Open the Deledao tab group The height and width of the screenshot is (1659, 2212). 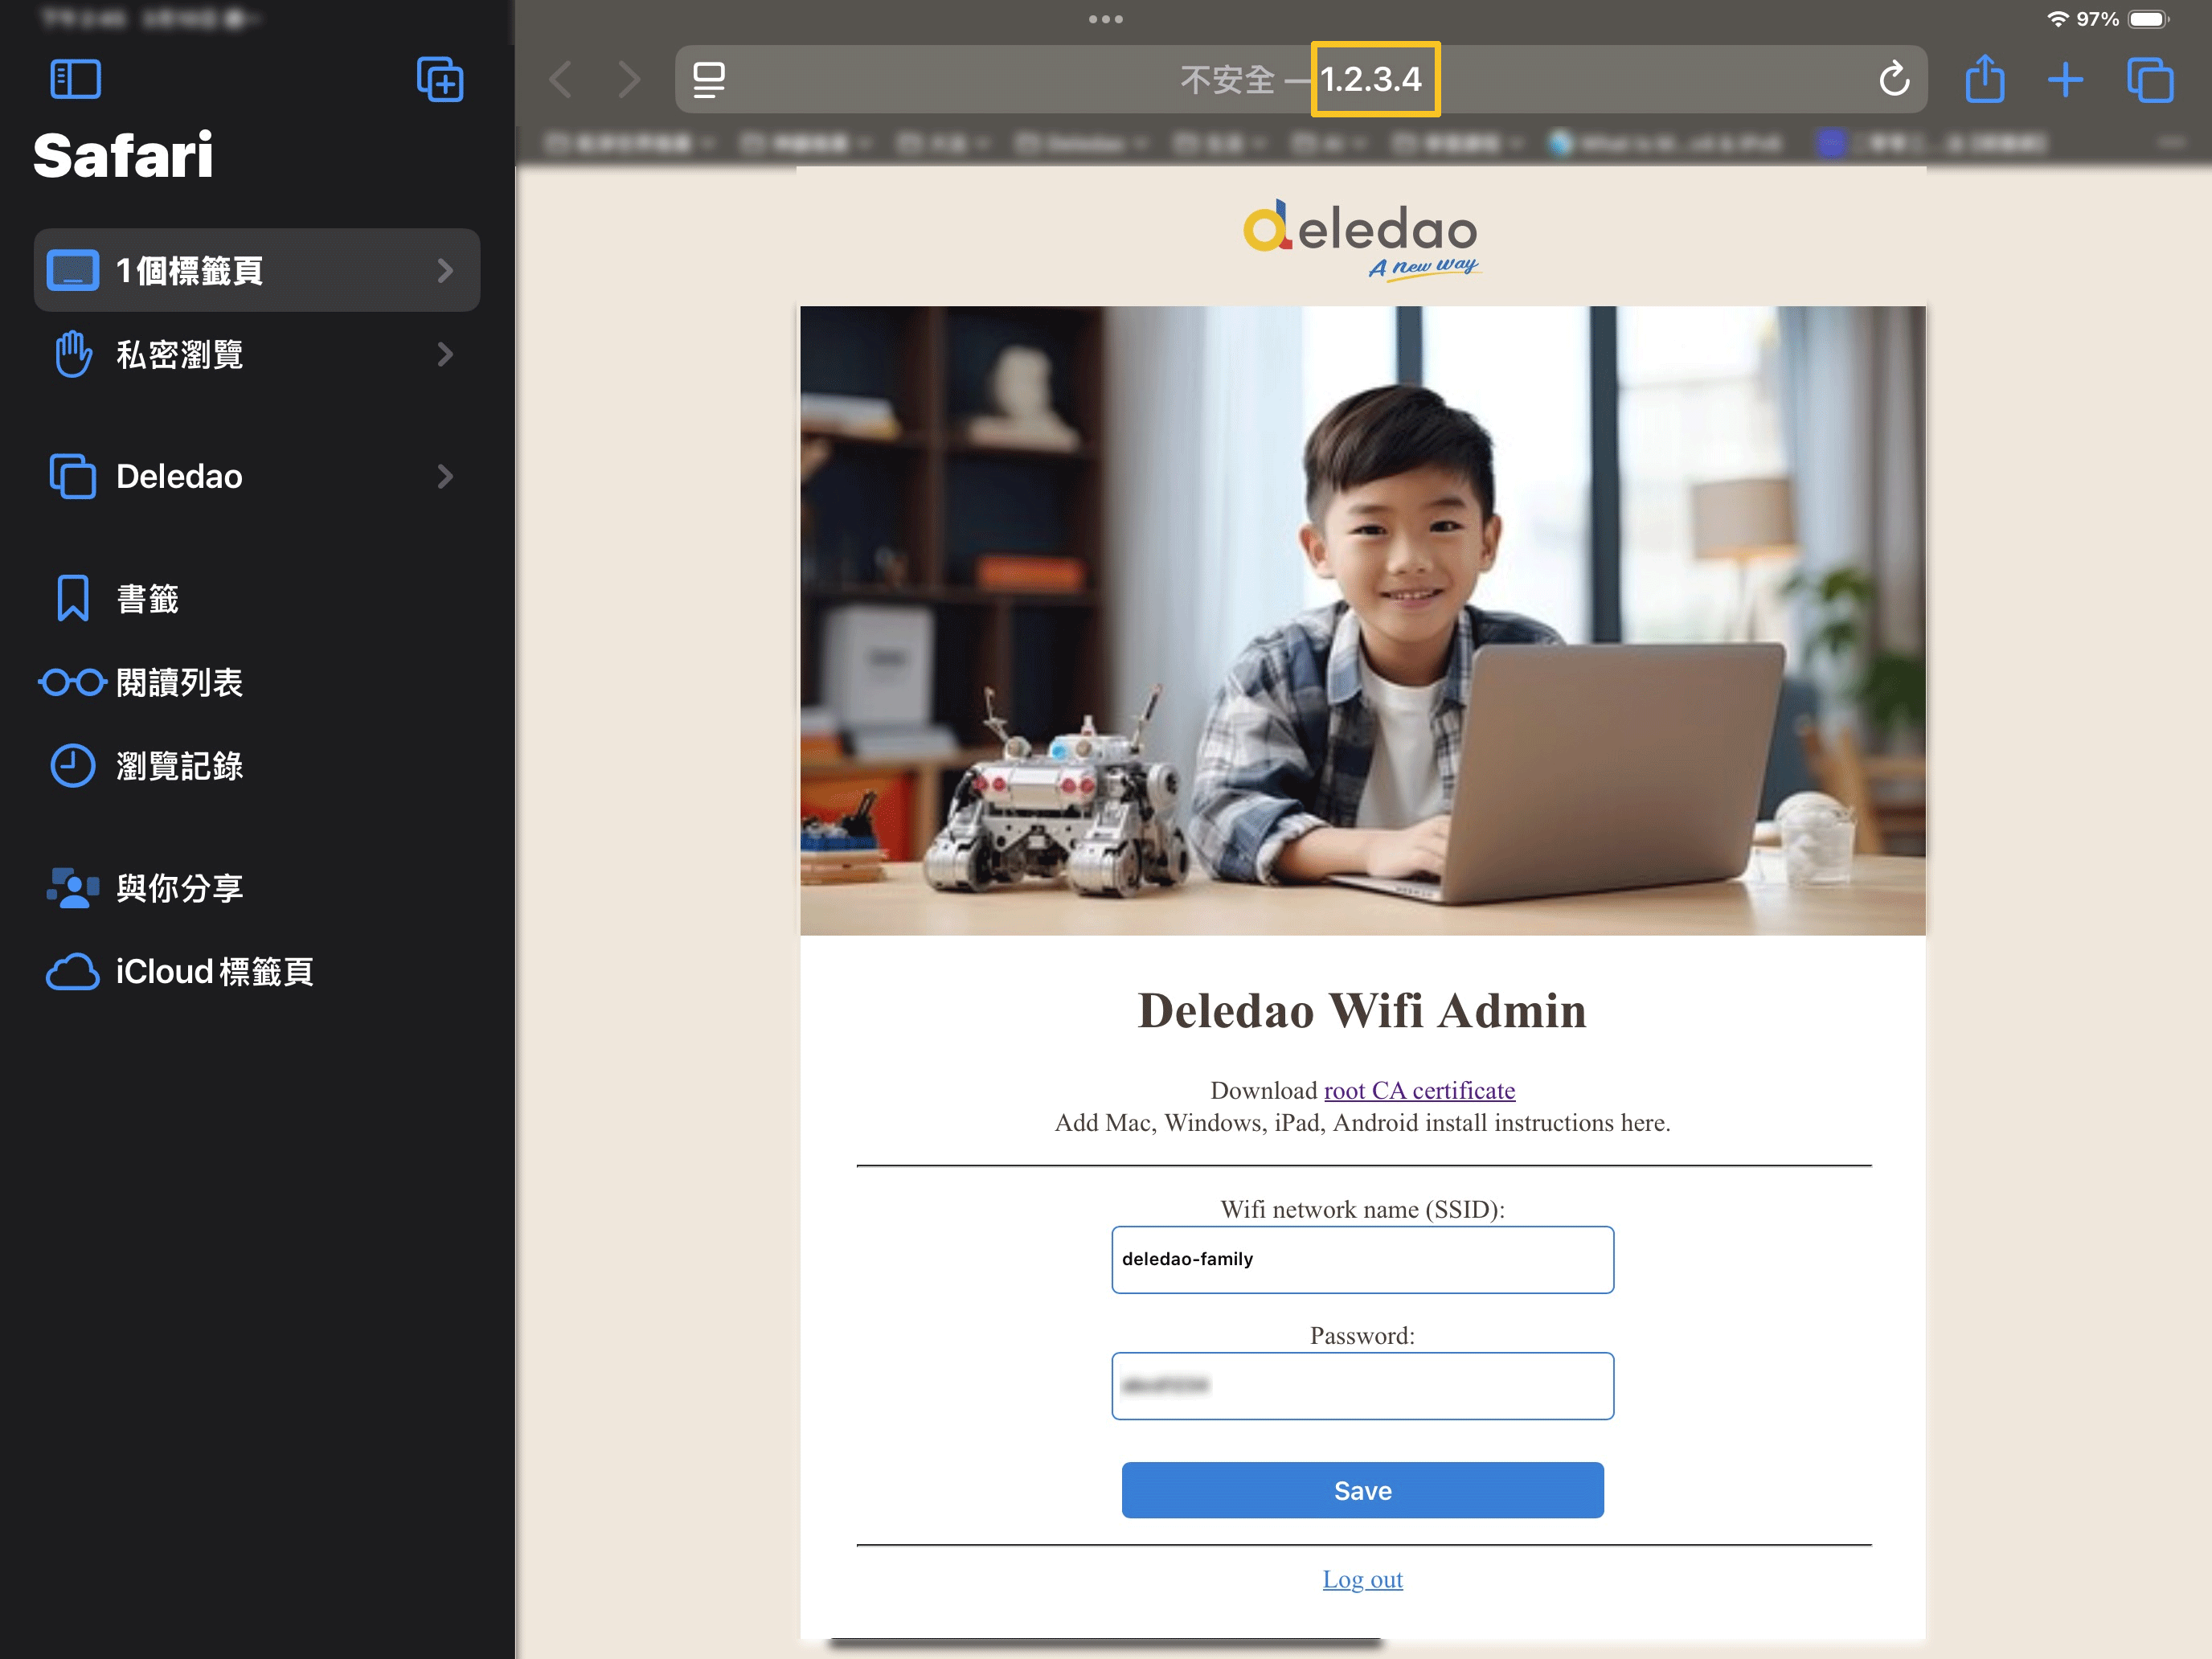click(x=257, y=476)
